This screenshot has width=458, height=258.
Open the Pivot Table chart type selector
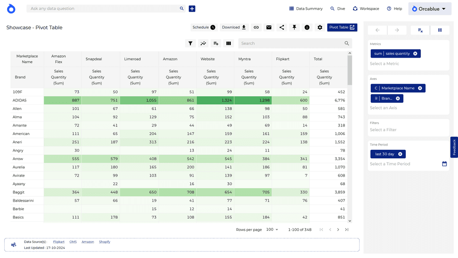coord(342,28)
